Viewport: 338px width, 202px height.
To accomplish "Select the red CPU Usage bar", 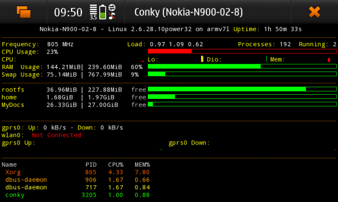I will pos(242,51).
